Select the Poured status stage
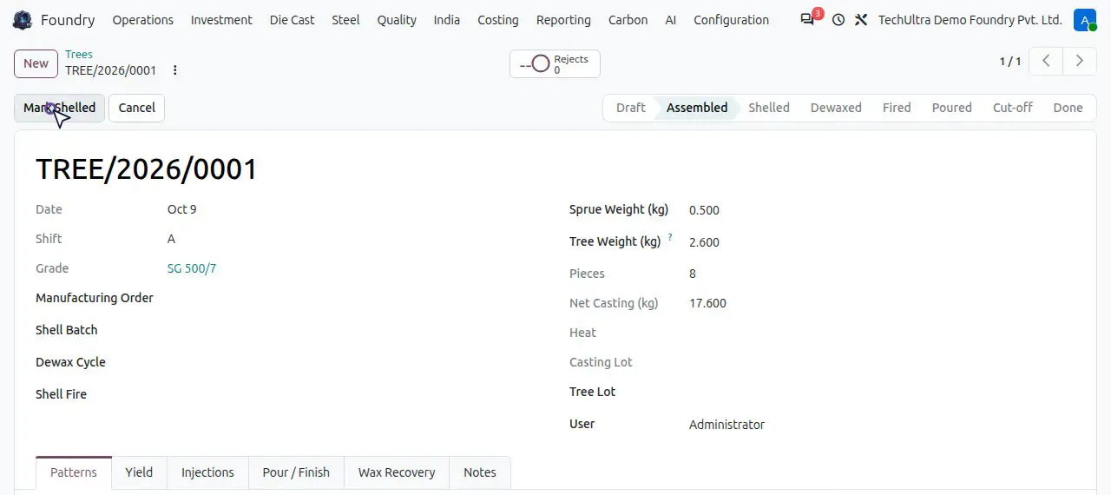Screen dimensions: 1111x495 pyautogui.click(x=951, y=108)
